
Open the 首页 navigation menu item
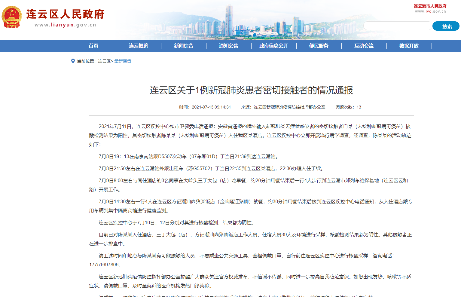click(93, 46)
